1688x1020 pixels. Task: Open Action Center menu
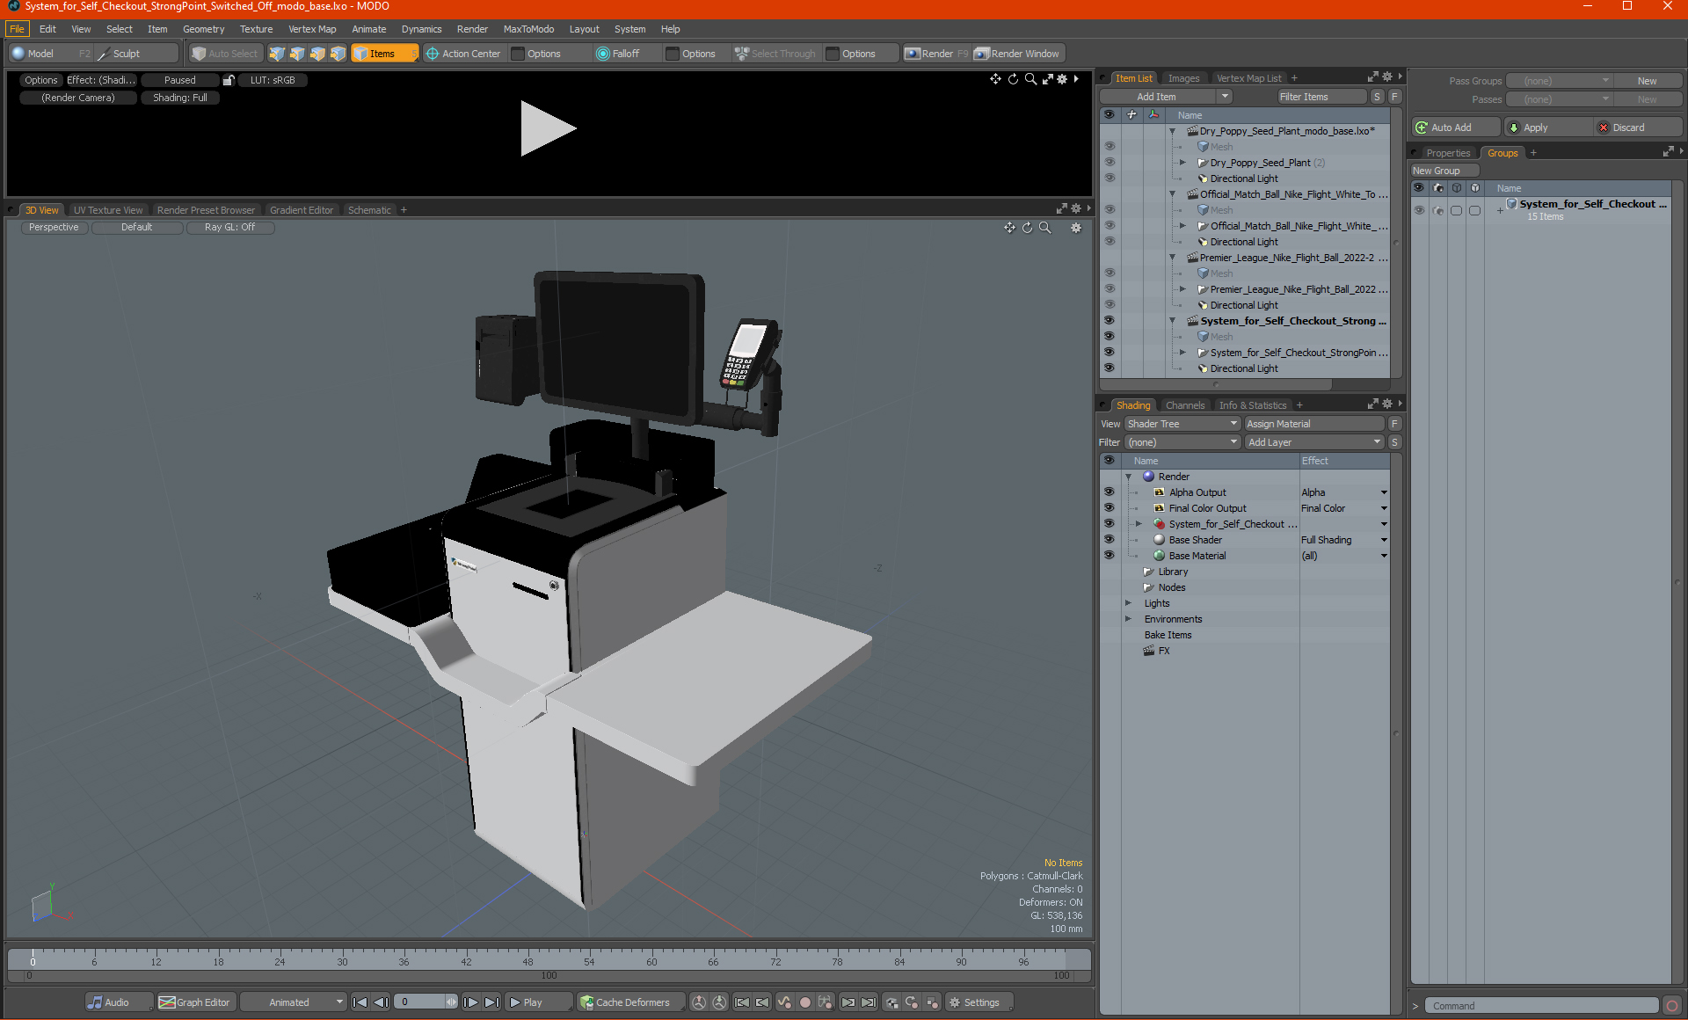(x=463, y=54)
